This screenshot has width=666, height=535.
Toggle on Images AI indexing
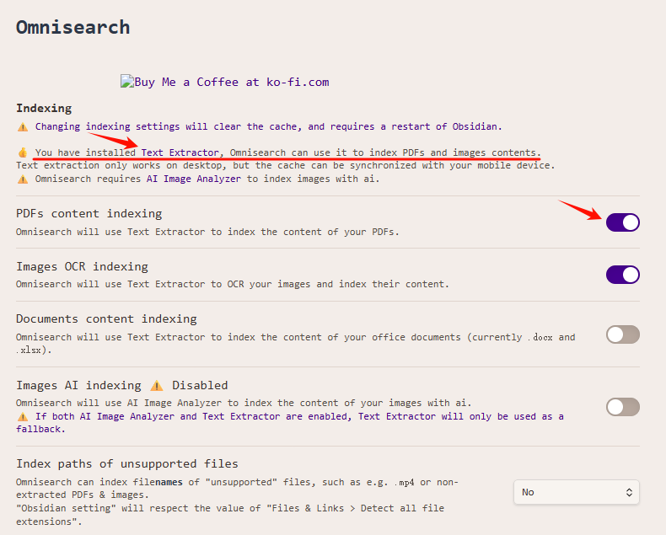tap(622, 407)
